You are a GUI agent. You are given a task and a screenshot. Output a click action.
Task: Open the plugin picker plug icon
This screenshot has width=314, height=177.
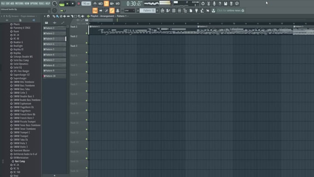[x=196, y=11]
